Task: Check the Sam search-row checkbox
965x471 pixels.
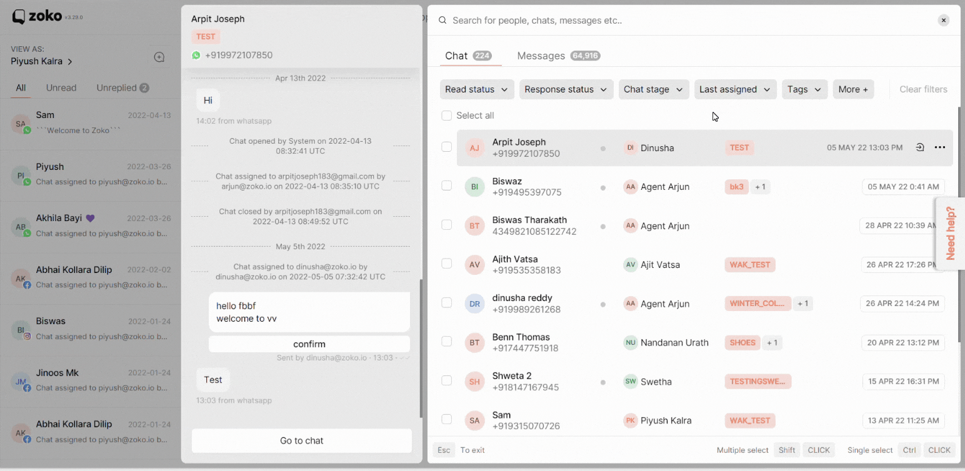Action: (446, 419)
